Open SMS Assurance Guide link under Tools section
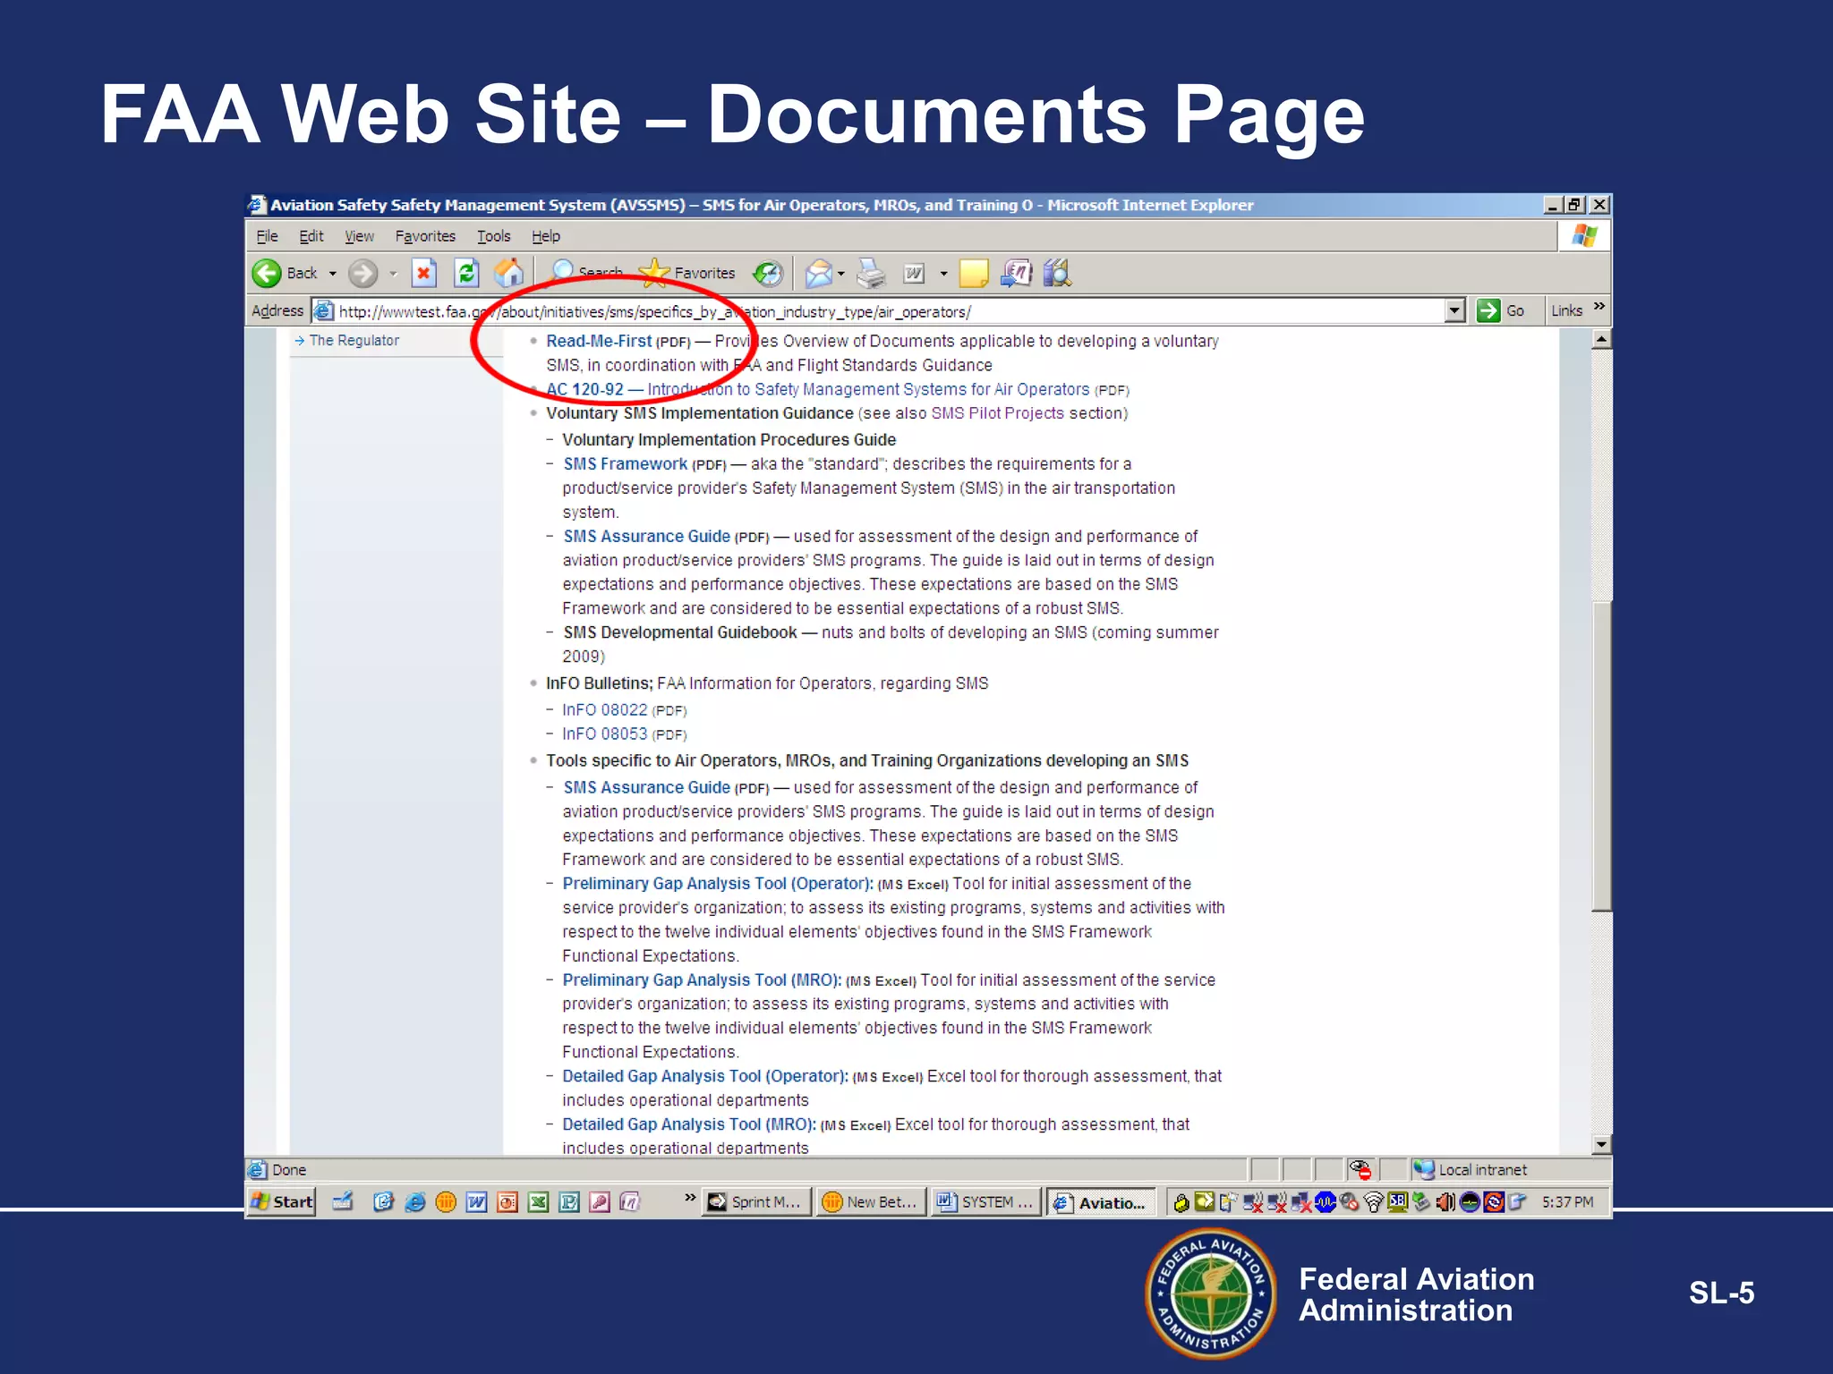This screenshot has height=1374, width=1833. tap(646, 788)
